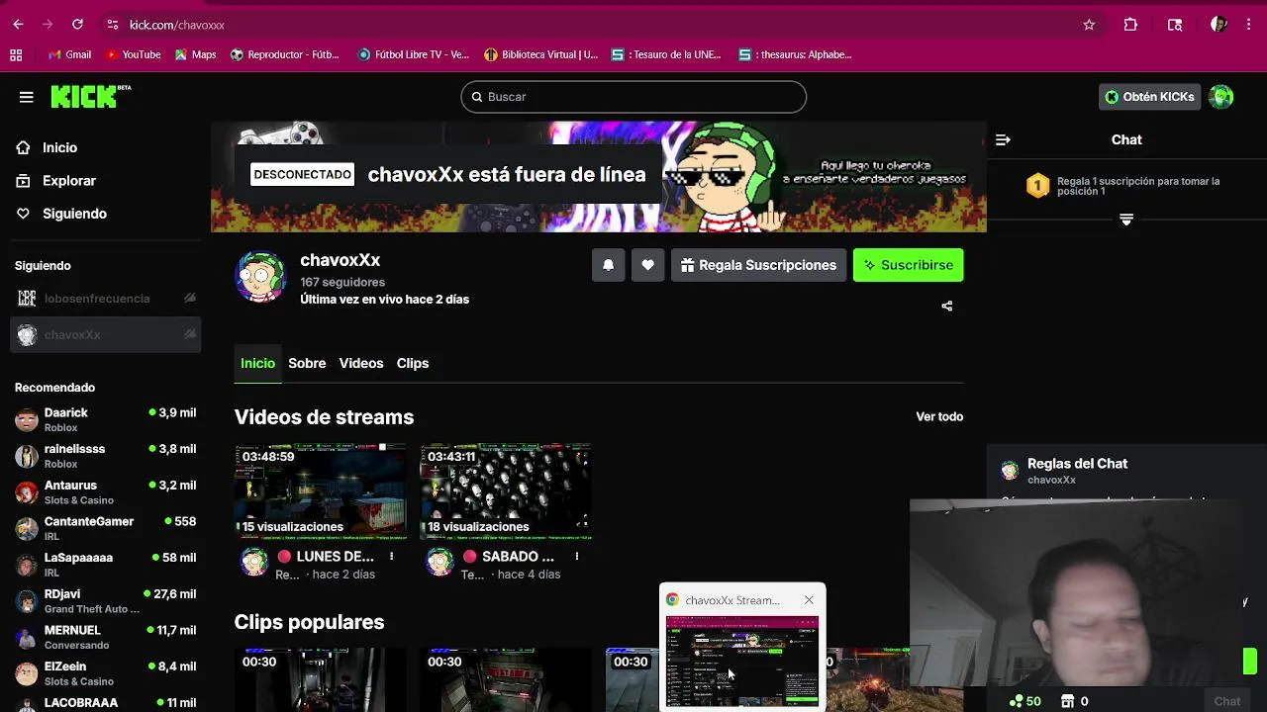Open the Gmail bookmark

tap(69, 55)
